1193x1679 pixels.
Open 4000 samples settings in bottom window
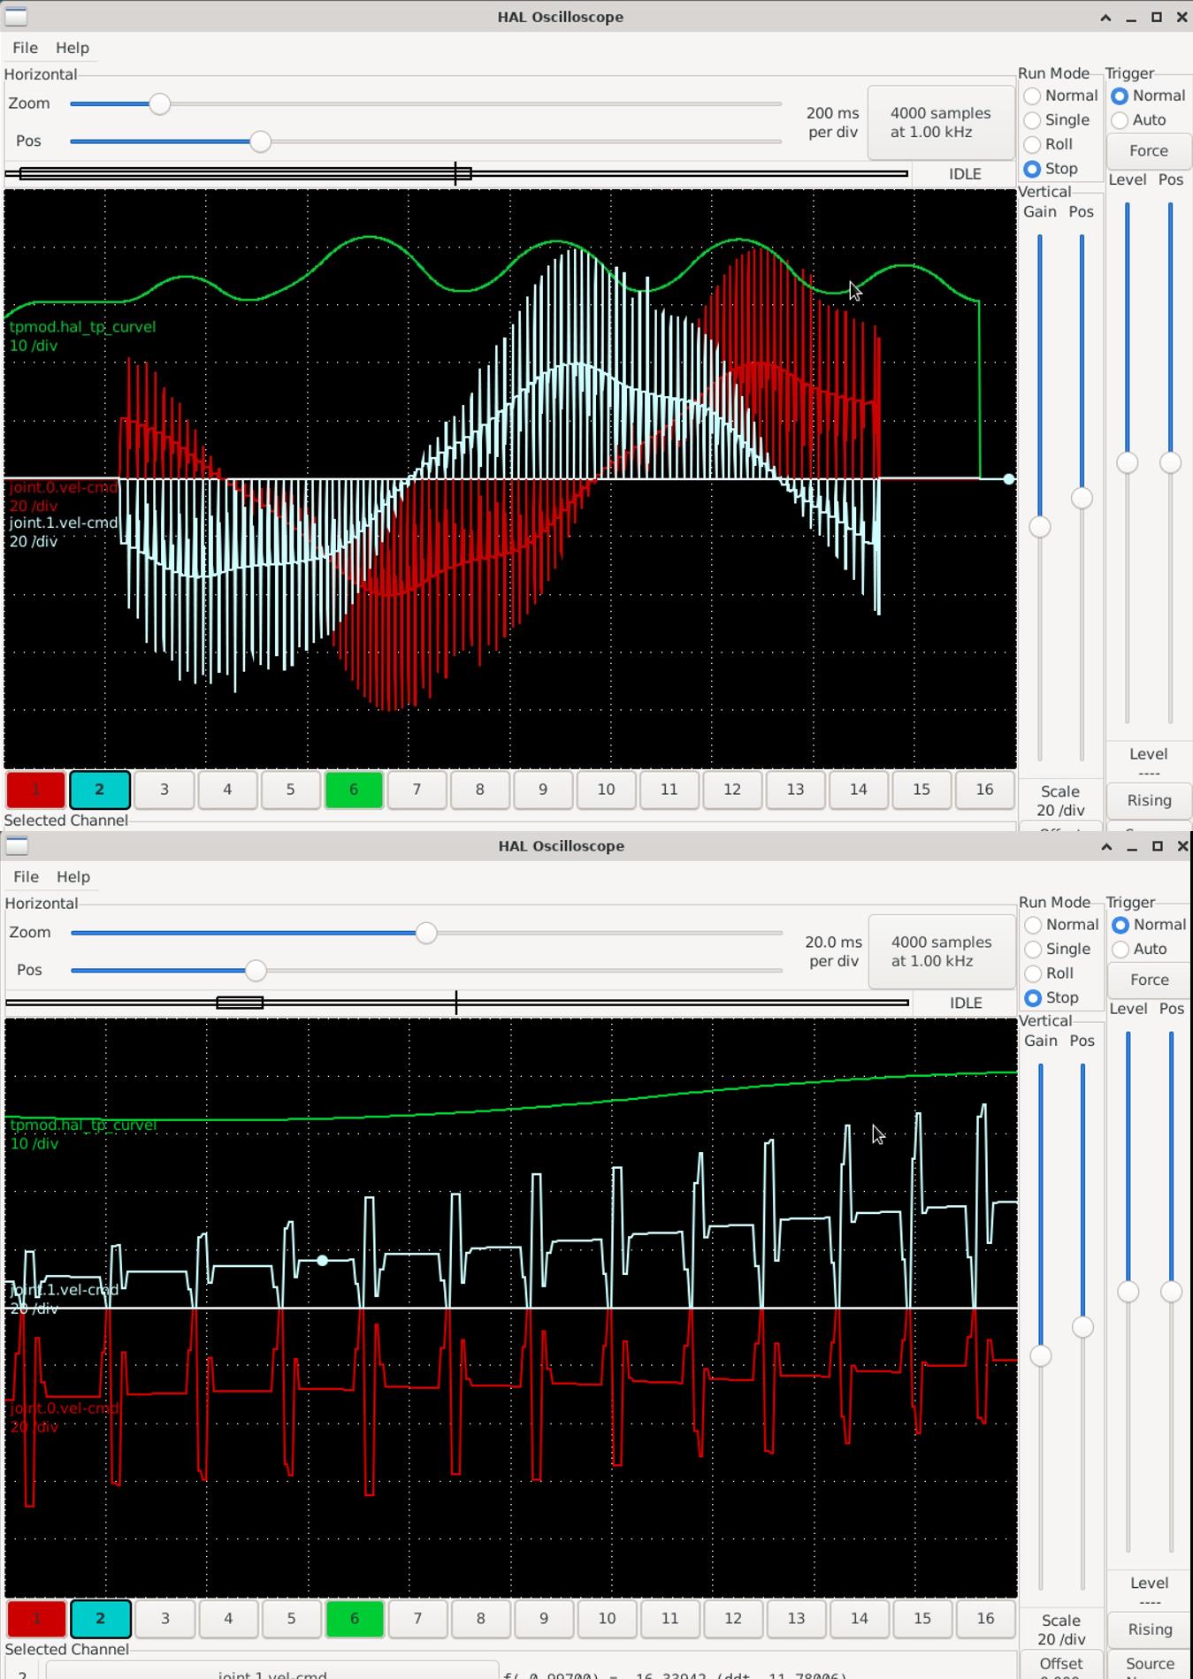941,952
